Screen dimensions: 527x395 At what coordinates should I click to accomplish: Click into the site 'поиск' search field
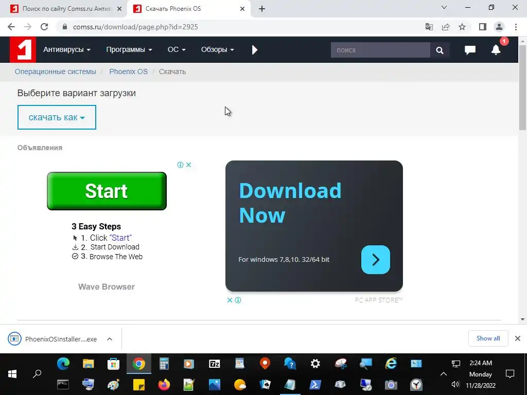point(380,50)
